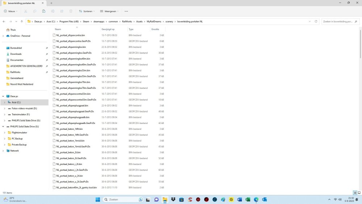
Task: Click the Windows Start button
Action: [x=97, y=200]
